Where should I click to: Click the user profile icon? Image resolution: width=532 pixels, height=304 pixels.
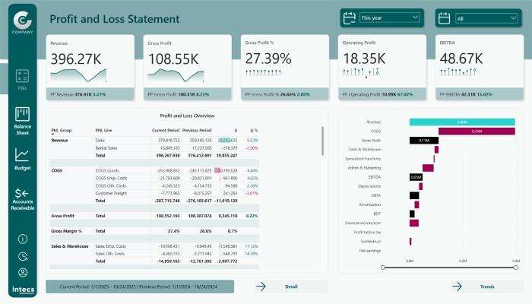(x=22, y=272)
